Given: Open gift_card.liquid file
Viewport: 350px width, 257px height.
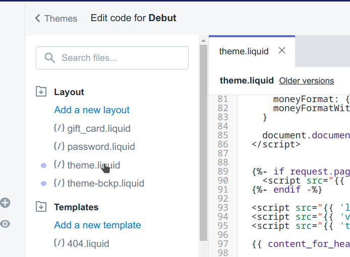Looking at the screenshot, I should 99,129.
